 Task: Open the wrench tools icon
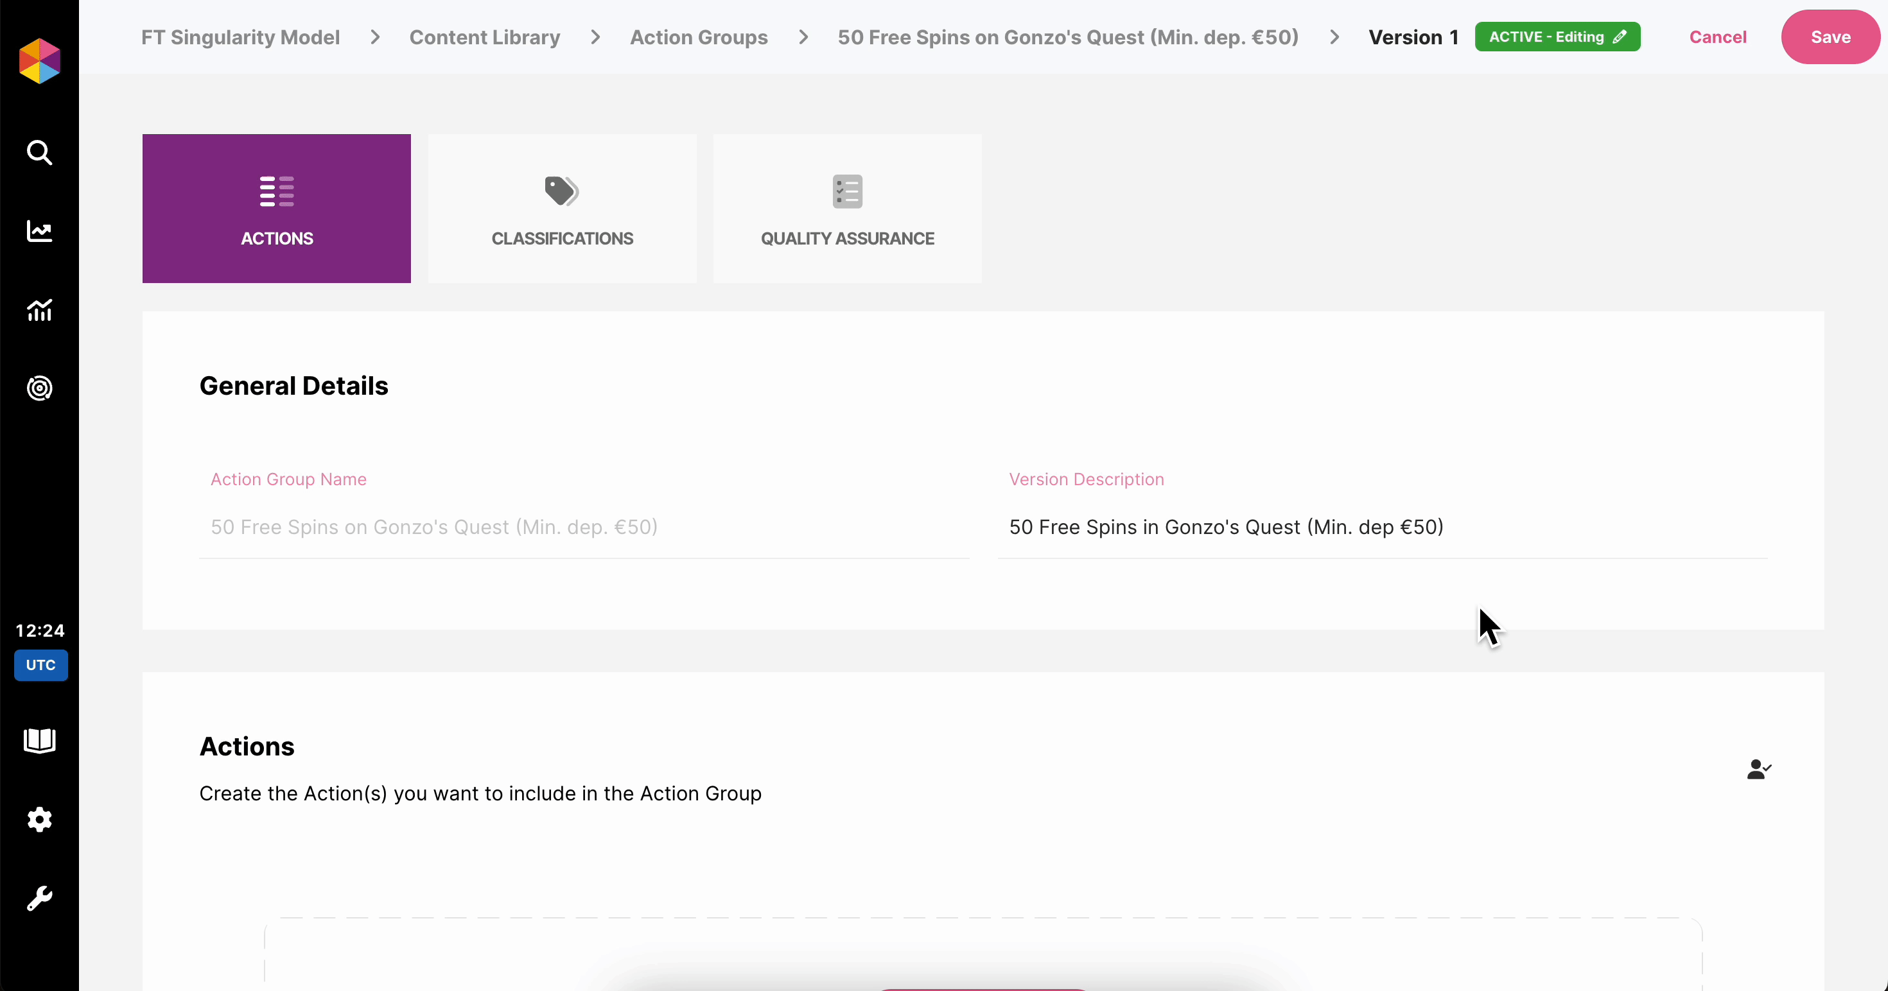40,898
